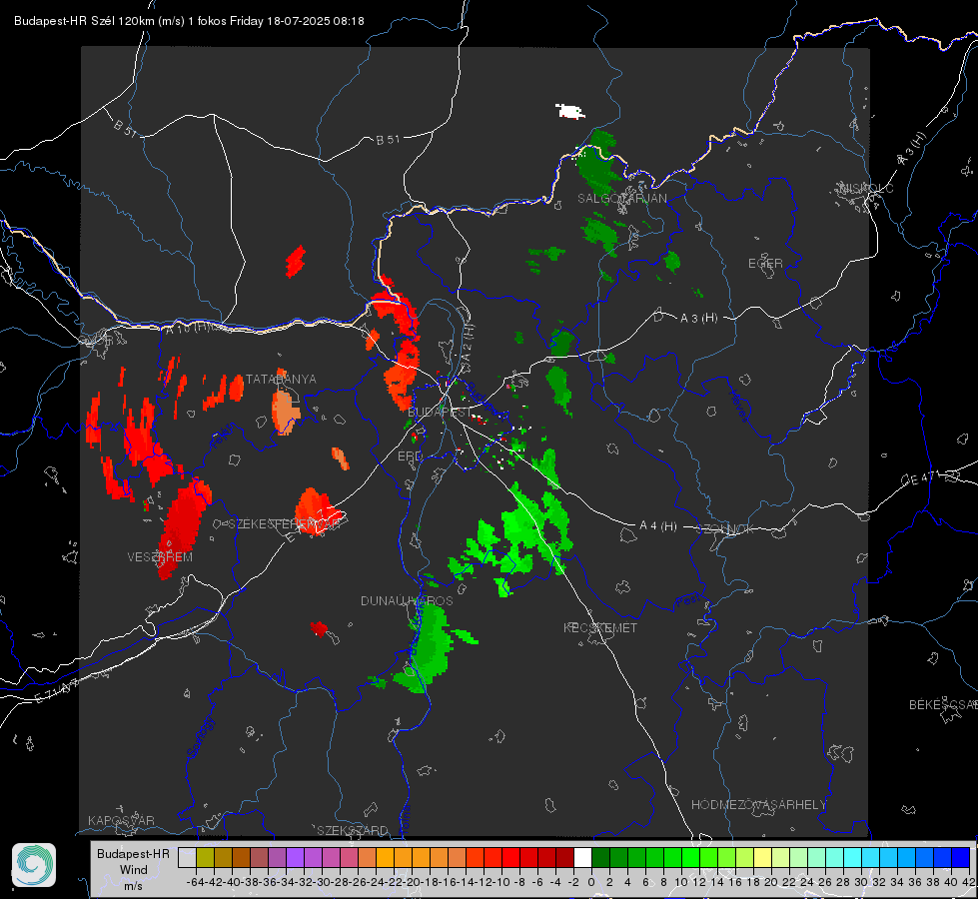Click the DUNAUJVAROS label

[x=407, y=600]
